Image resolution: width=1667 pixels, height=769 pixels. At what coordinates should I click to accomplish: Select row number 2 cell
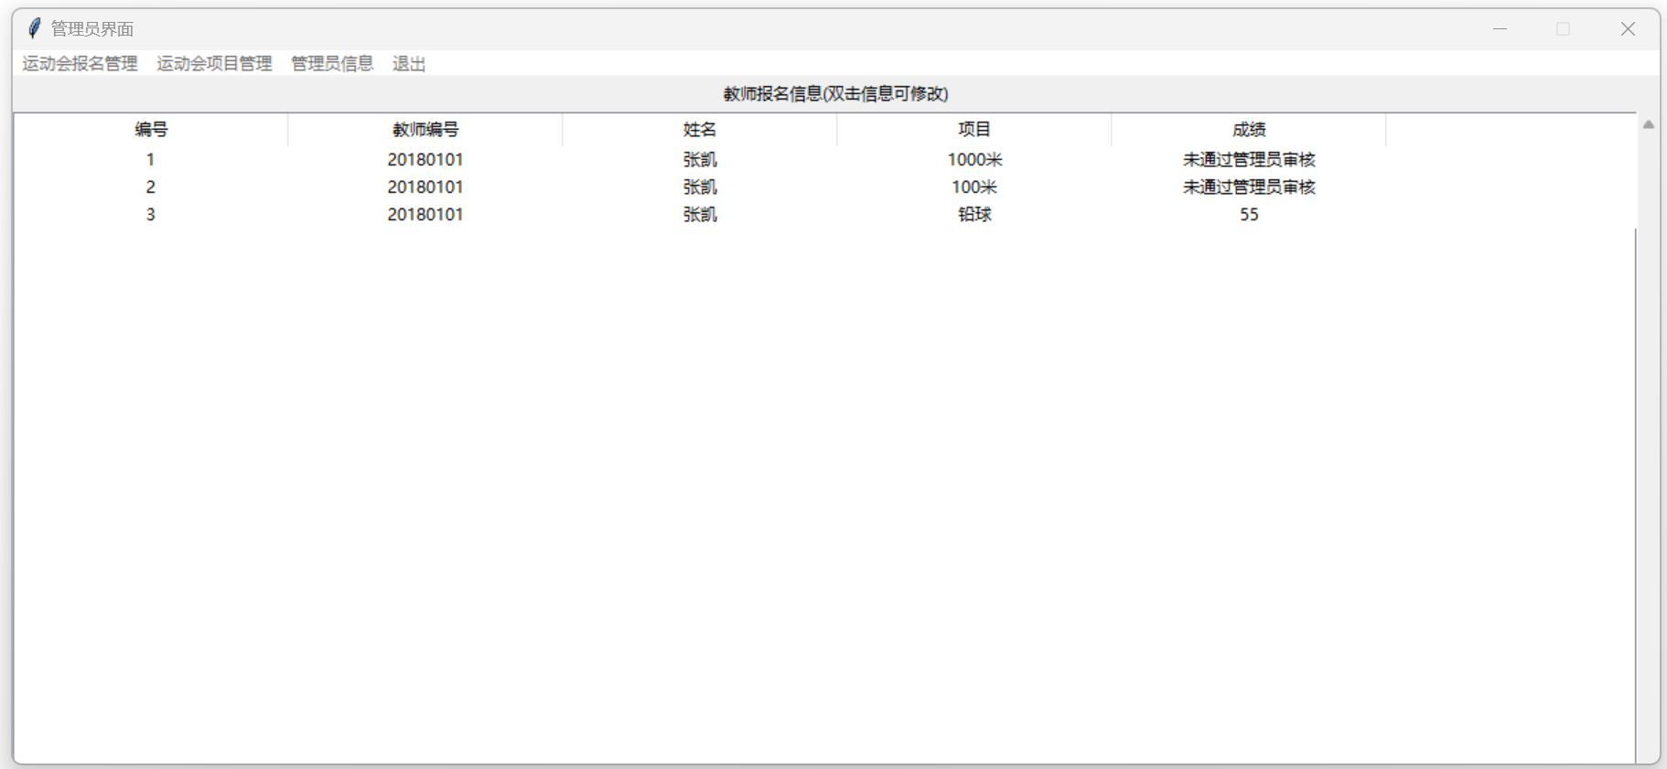click(151, 187)
